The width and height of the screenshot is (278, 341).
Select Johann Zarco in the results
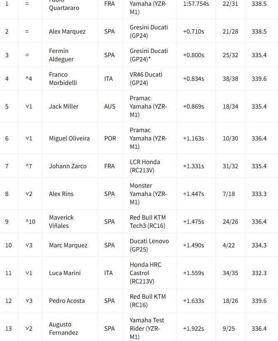click(x=68, y=166)
